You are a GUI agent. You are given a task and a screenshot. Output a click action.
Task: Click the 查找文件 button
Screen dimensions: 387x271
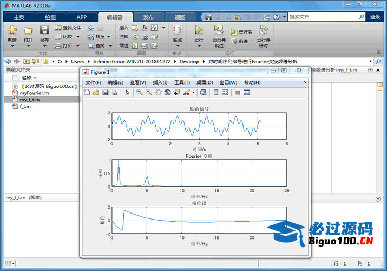point(68,28)
